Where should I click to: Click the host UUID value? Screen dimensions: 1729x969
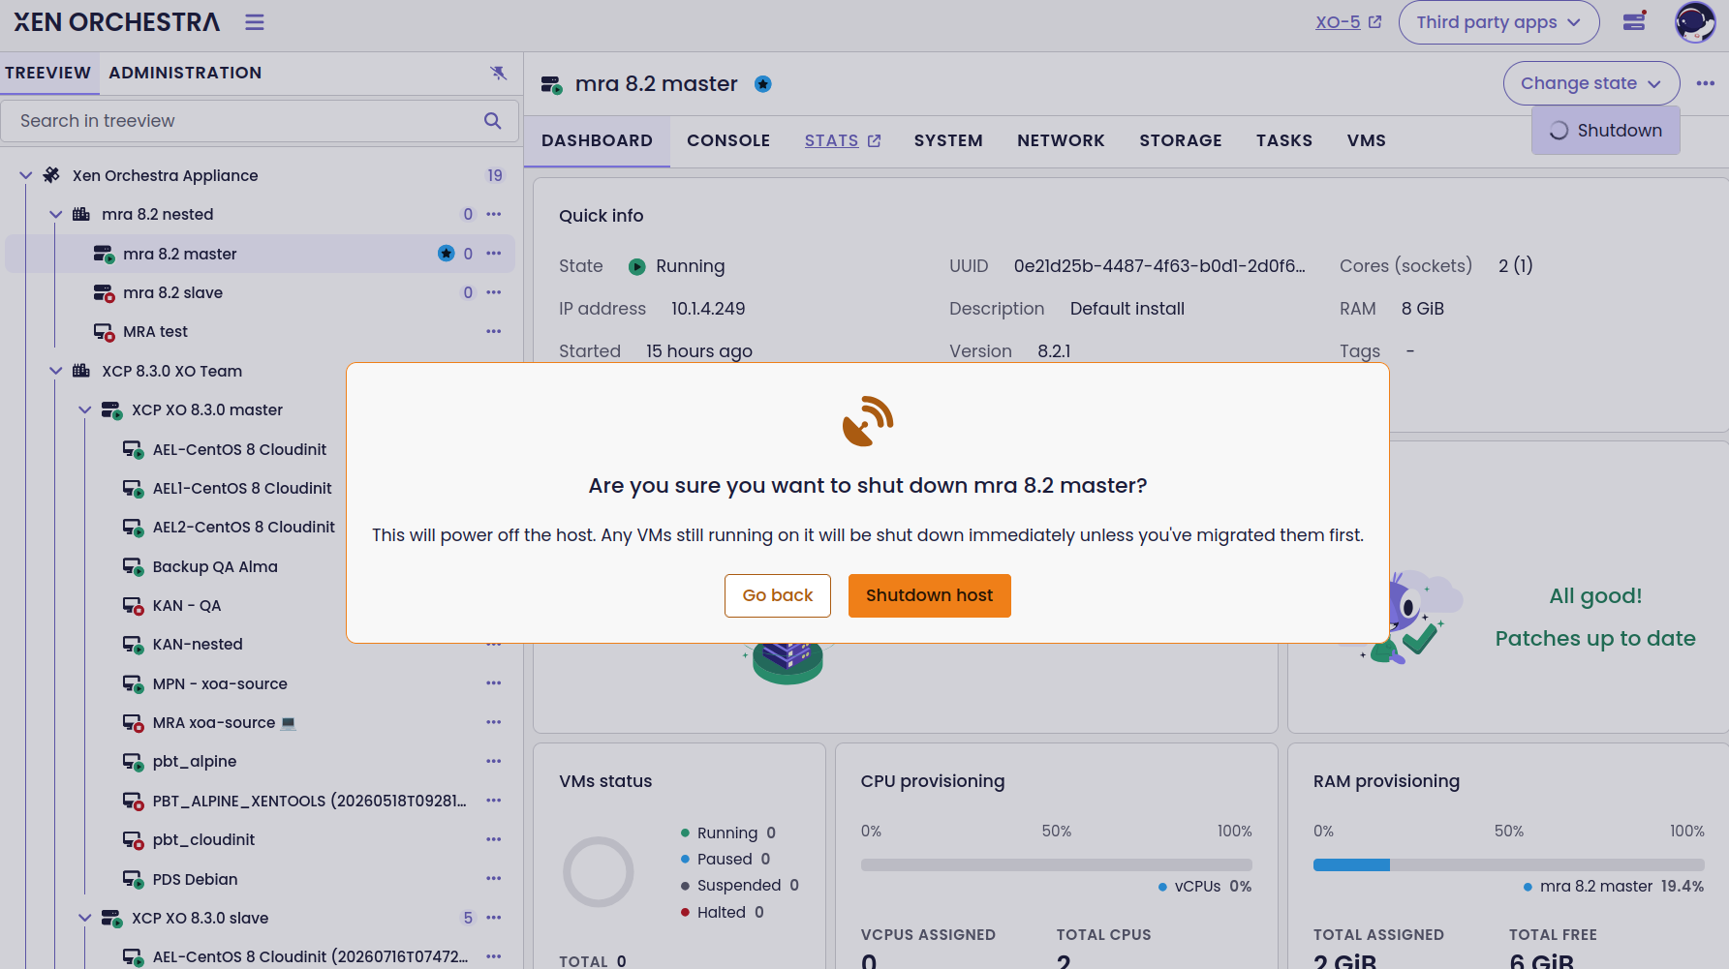[x=1159, y=266]
